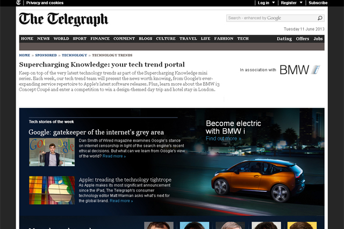344x229 pixels.
Task: Click the Register link
Action: point(289,3)
